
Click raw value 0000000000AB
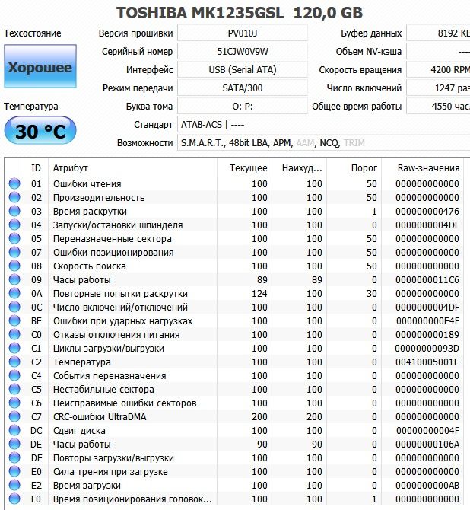(427, 486)
